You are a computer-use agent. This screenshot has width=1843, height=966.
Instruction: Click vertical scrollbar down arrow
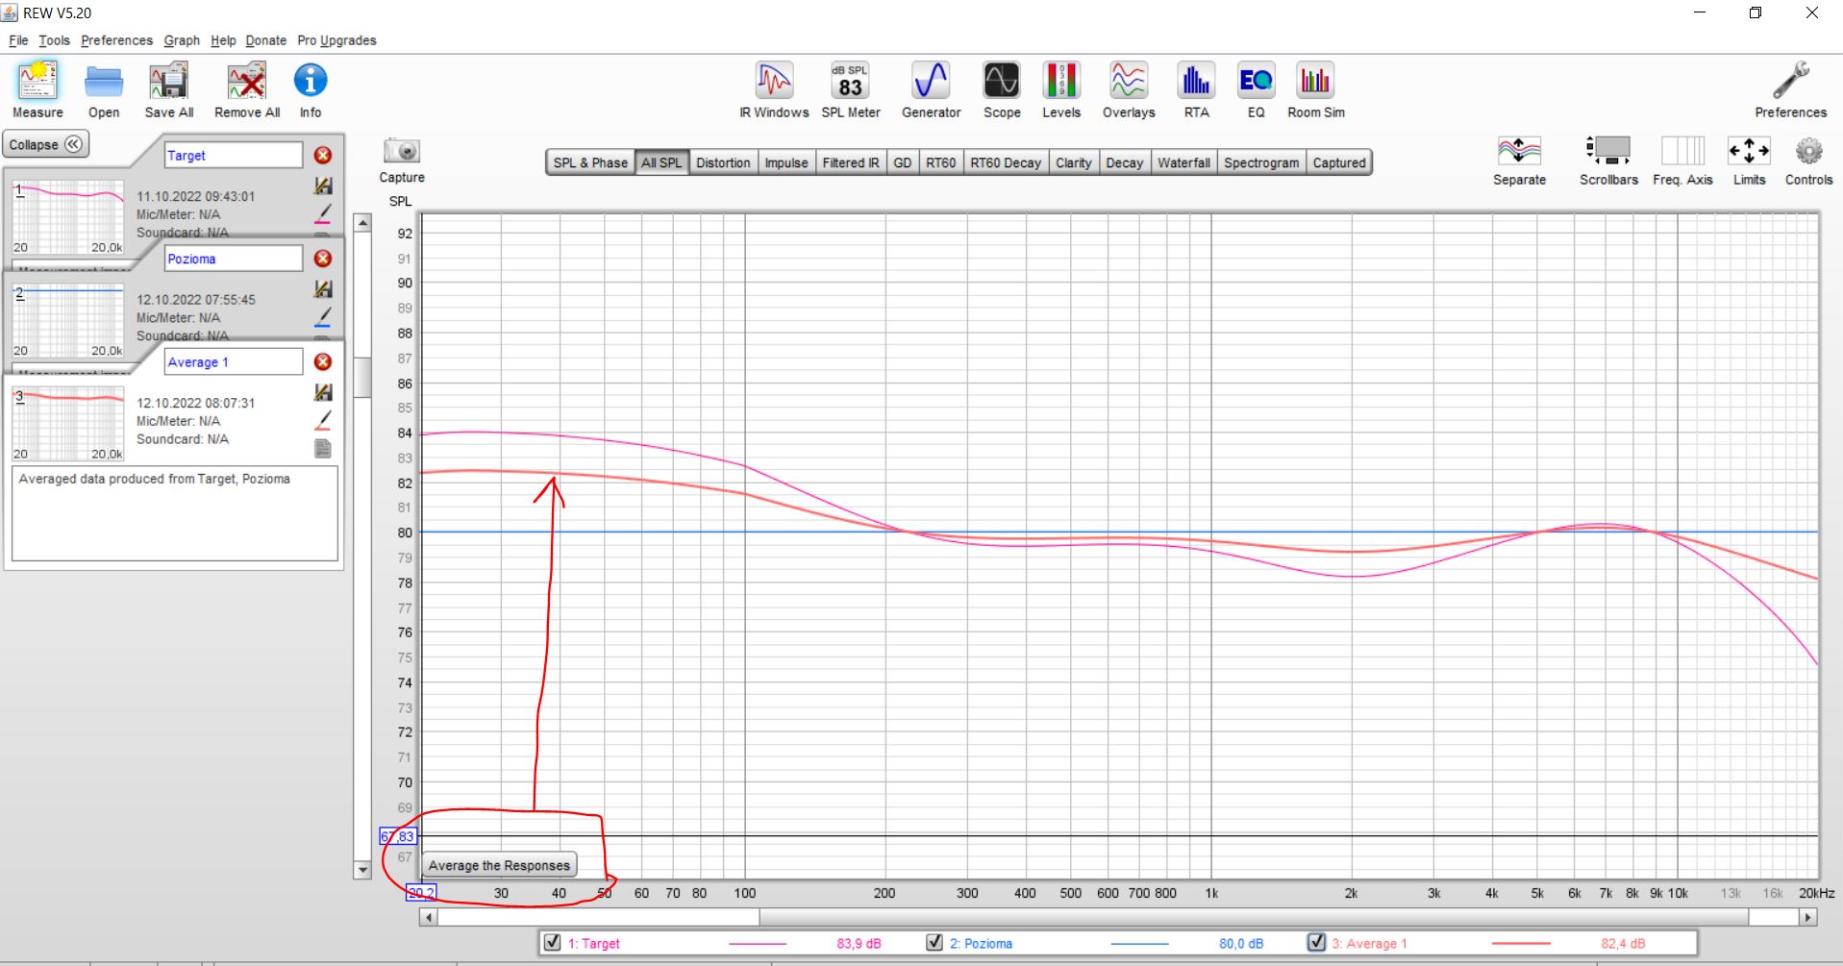click(362, 870)
